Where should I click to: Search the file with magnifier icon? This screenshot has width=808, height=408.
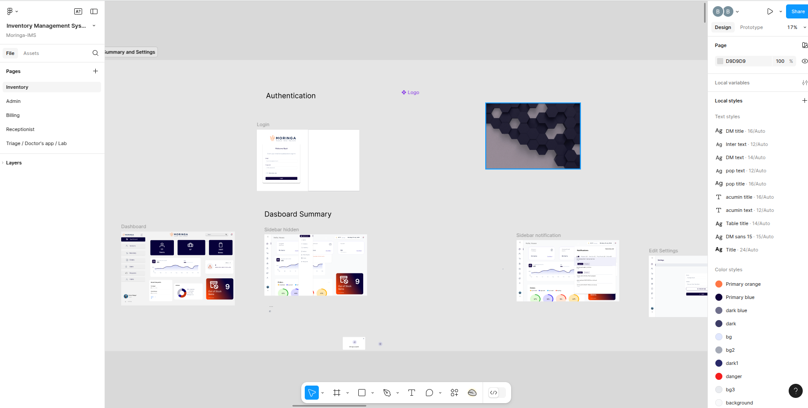(95, 53)
